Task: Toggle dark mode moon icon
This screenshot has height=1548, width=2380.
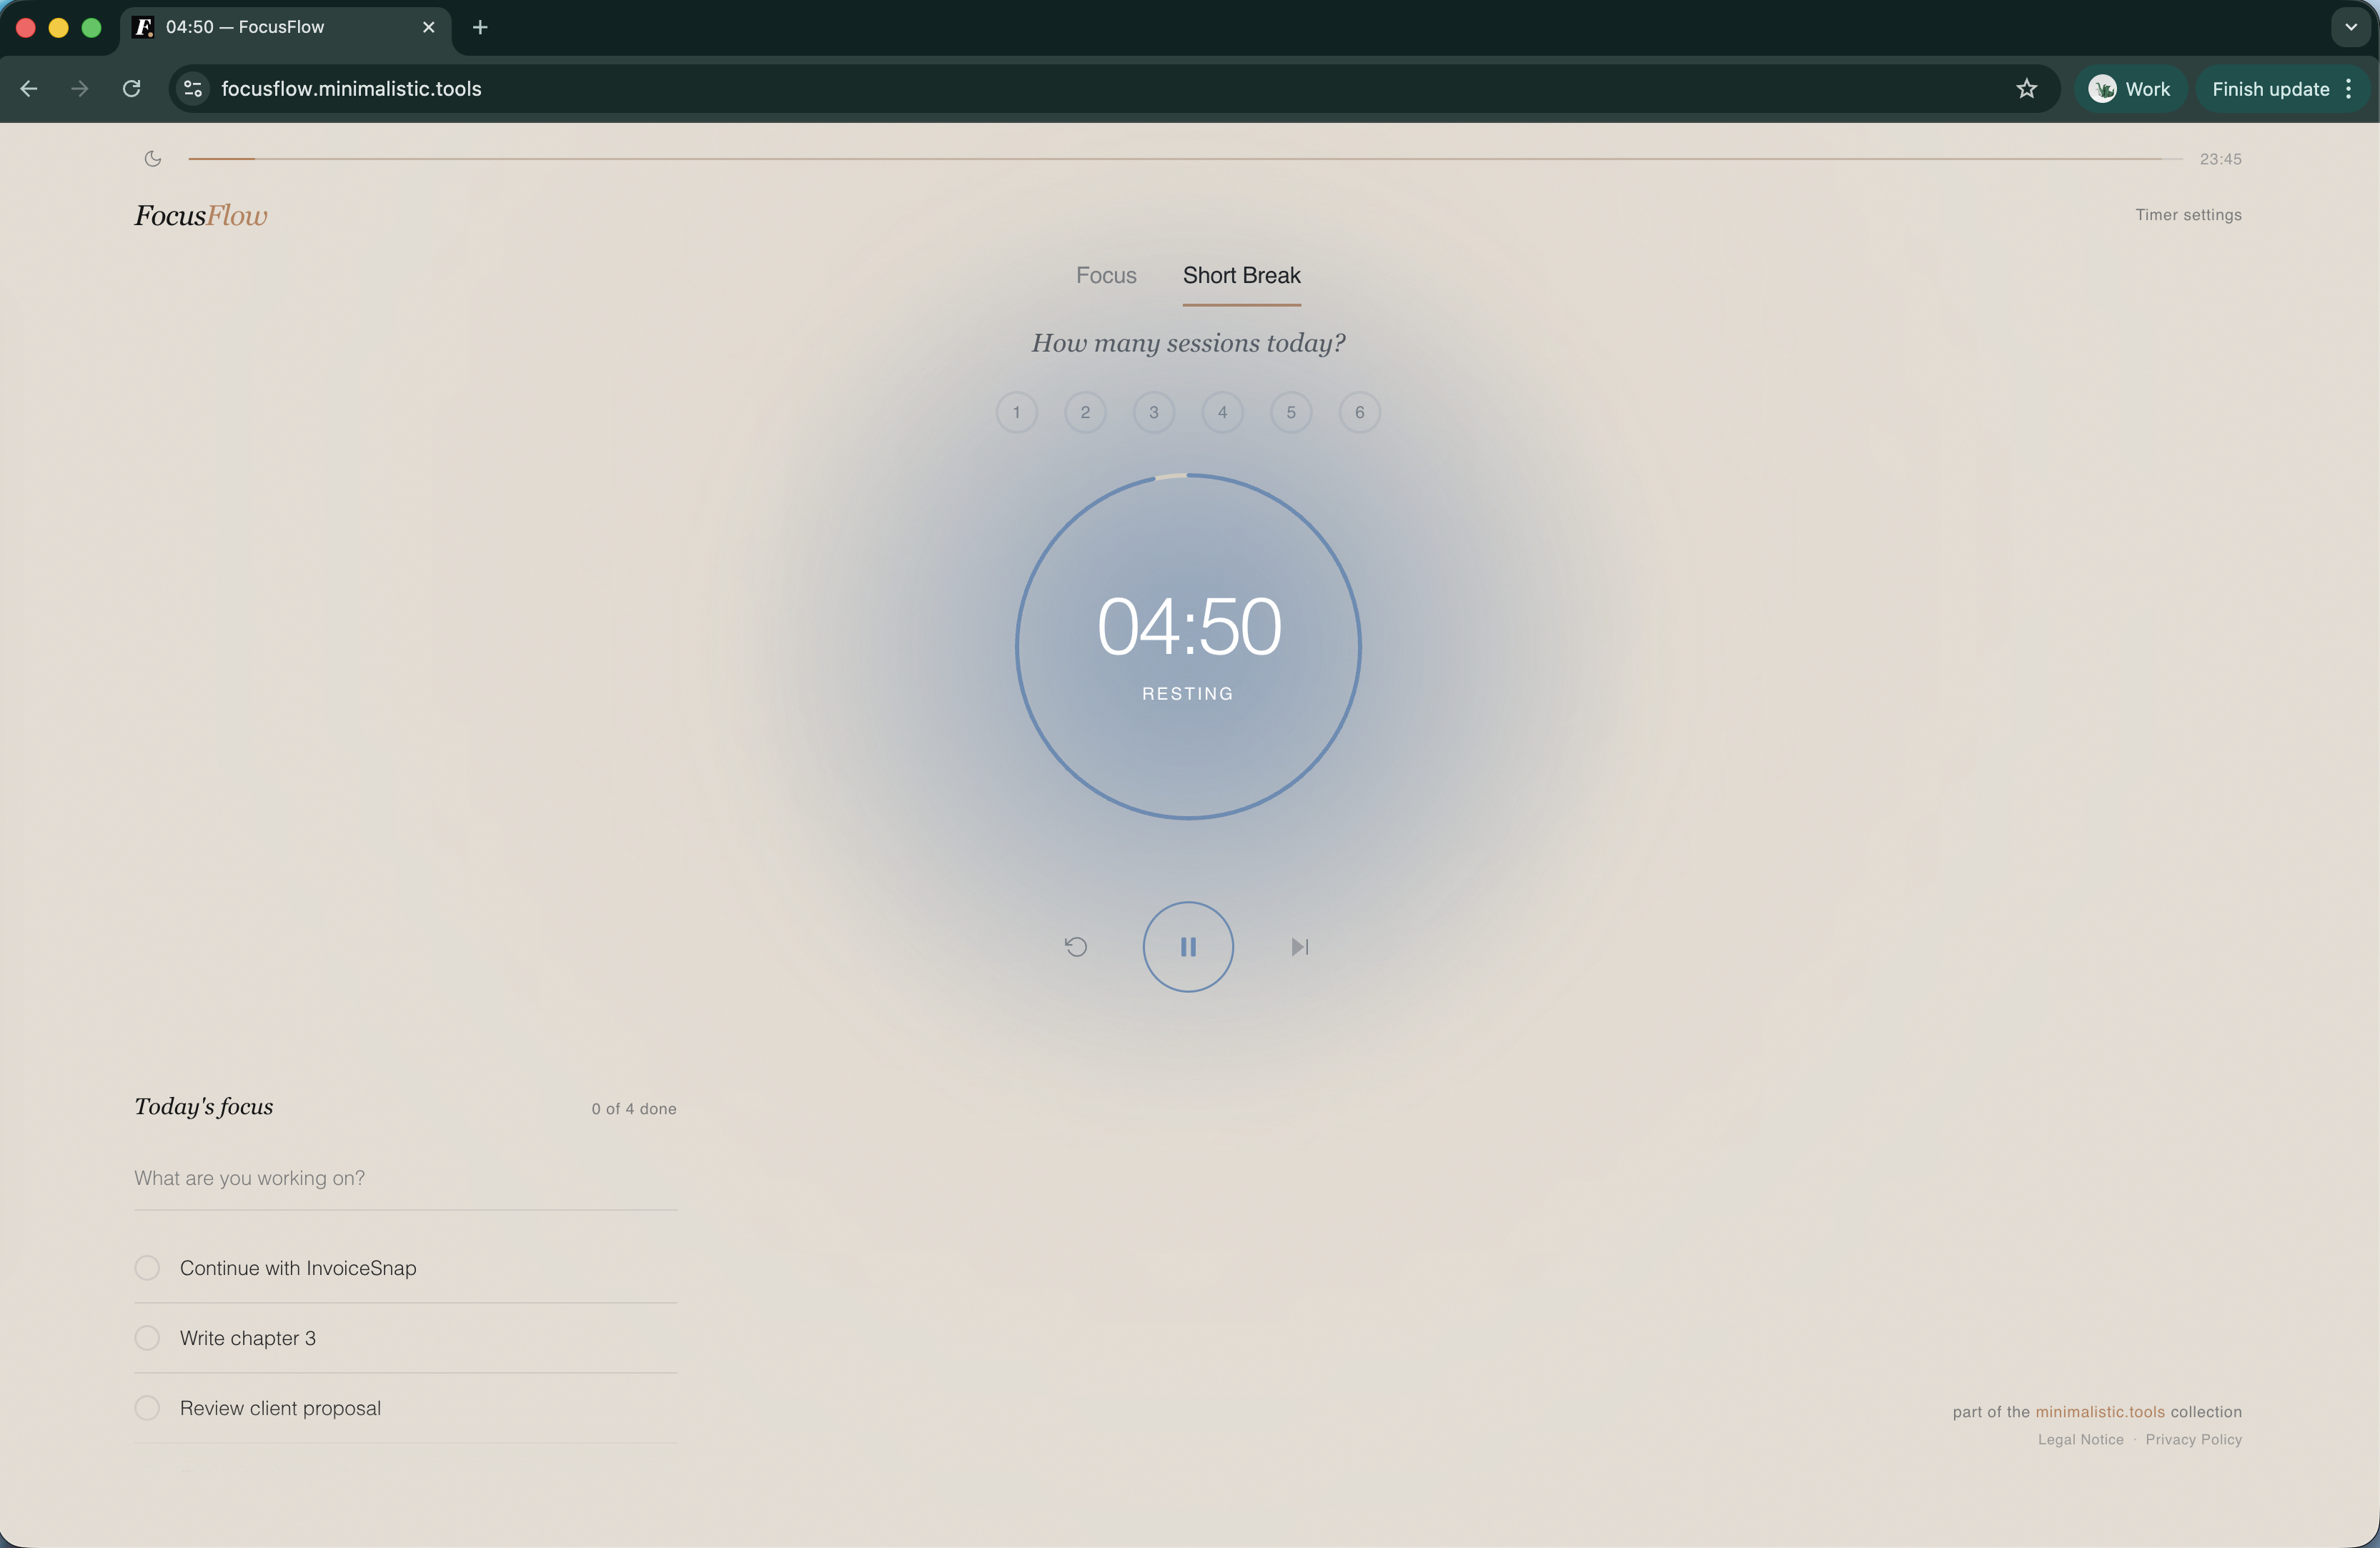Action: [x=153, y=159]
